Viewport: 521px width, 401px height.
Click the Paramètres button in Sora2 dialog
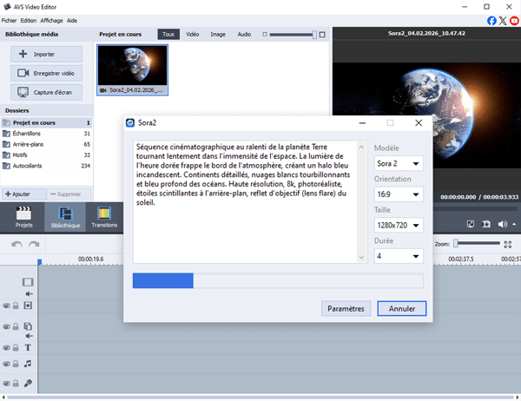(346, 309)
